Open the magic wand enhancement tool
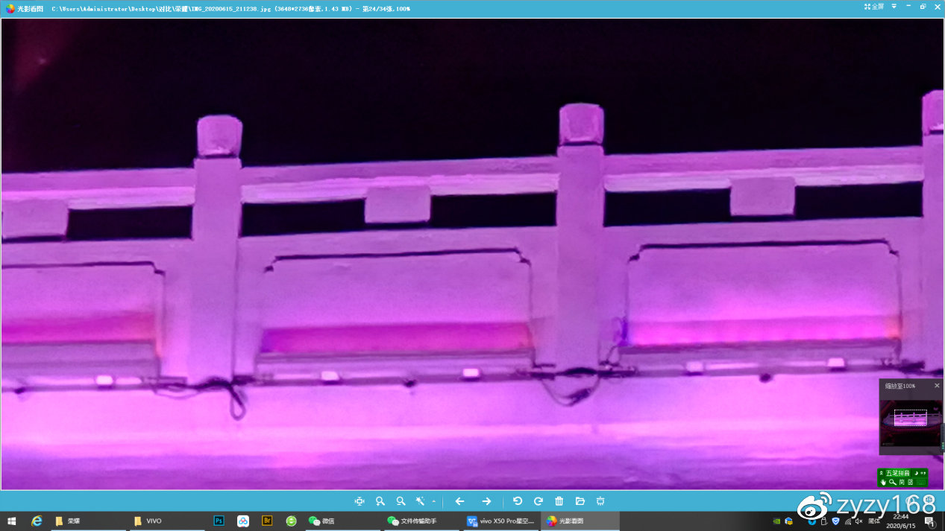 pyautogui.click(x=421, y=501)
